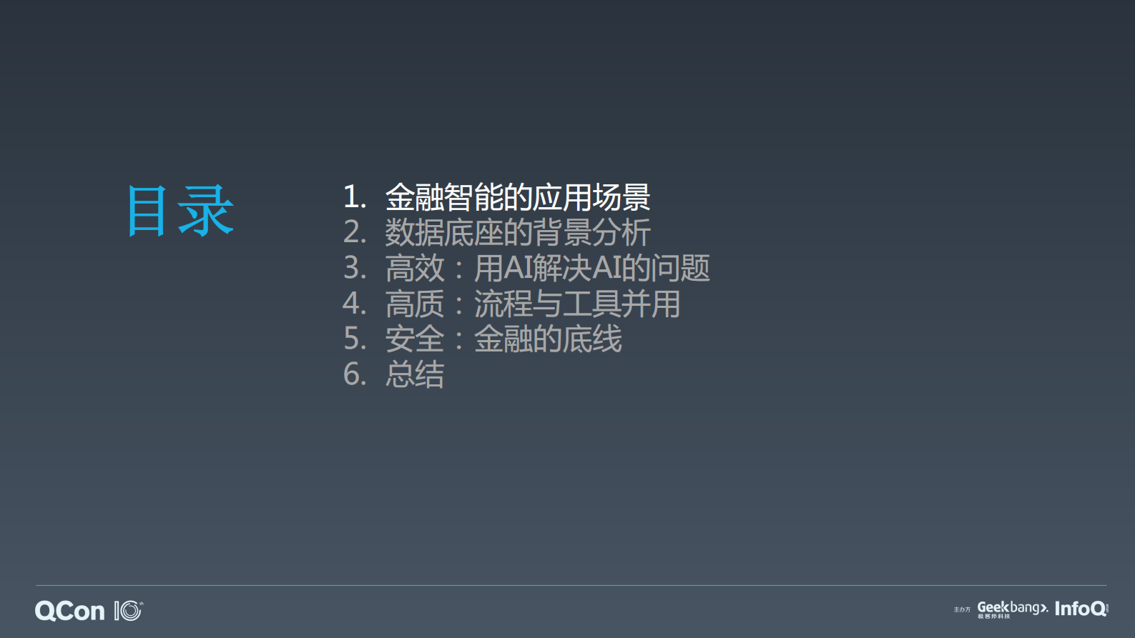Click the 极客邦科技 subtitle text
The height and width of the screenshot is (638, 1135).
(x=994, y=617)
